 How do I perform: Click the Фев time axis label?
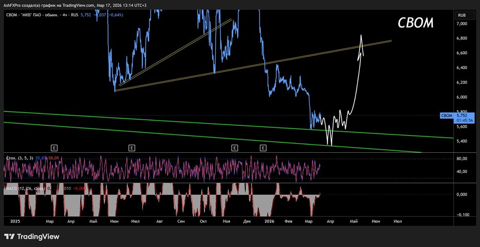pyautogui.click(x=288, y=221)
